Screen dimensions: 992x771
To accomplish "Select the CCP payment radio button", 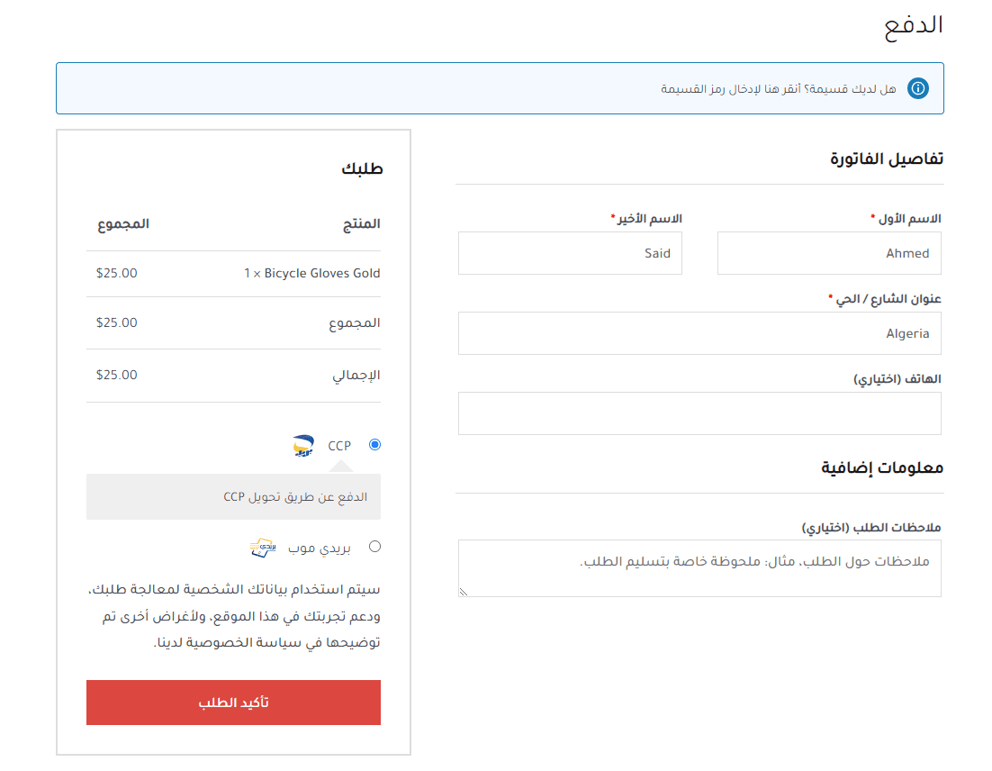I will coord(374,445).
